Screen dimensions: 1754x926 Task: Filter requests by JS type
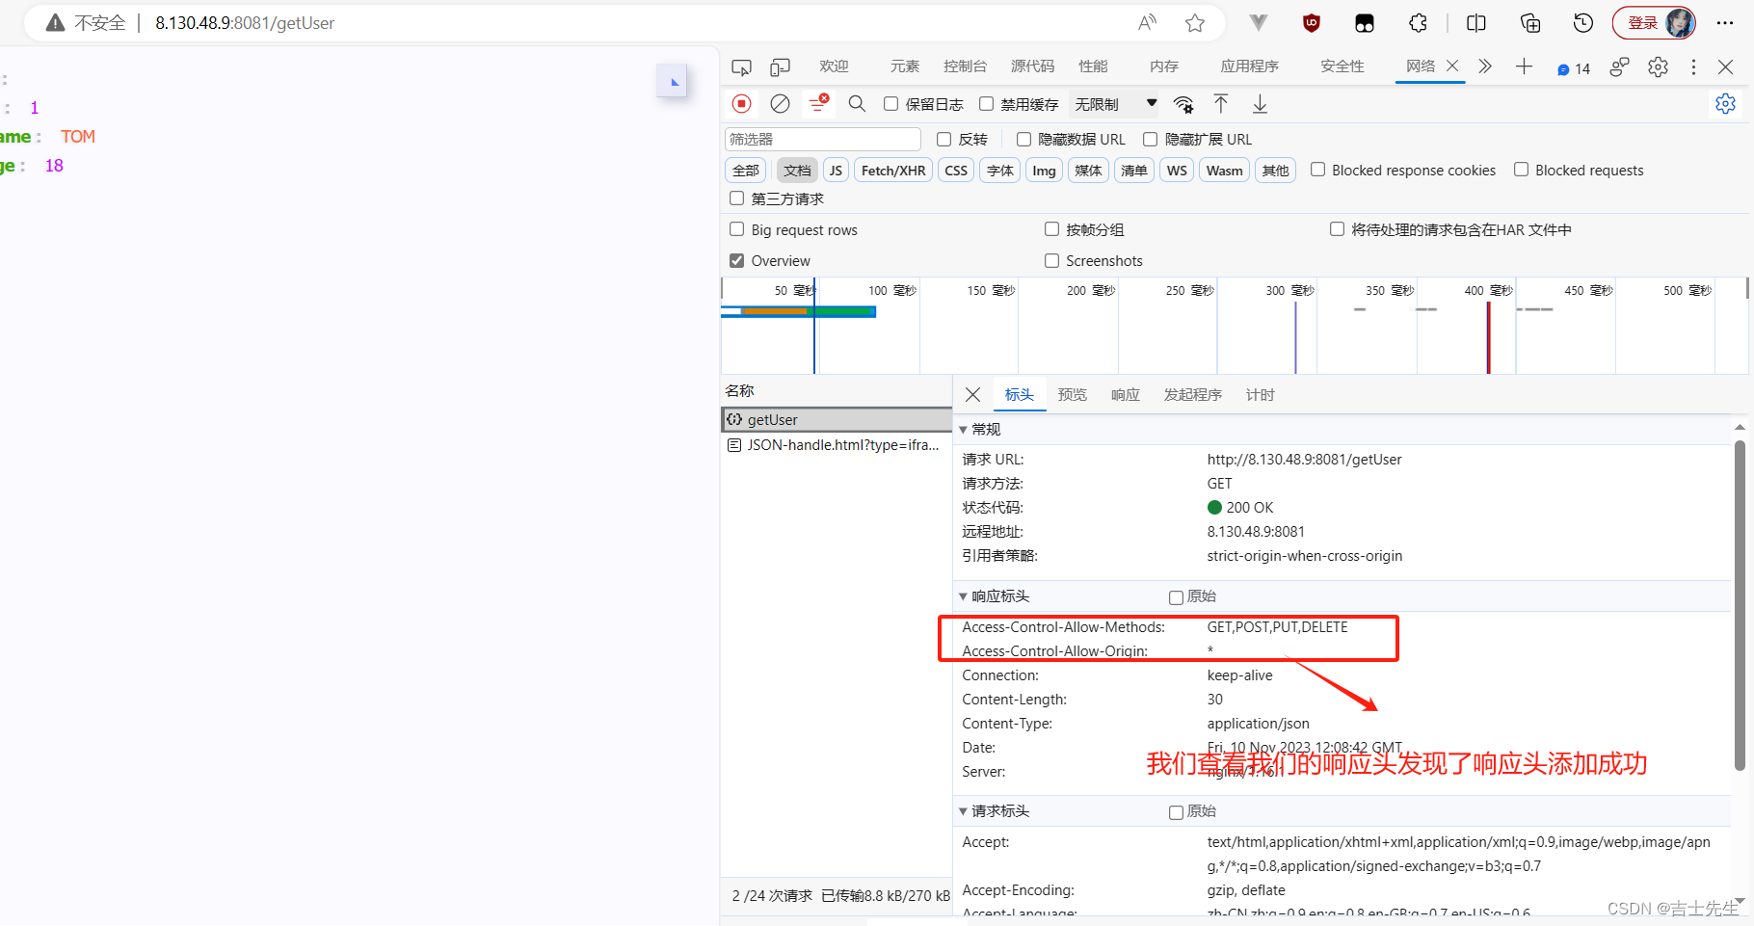click(836, 171)
